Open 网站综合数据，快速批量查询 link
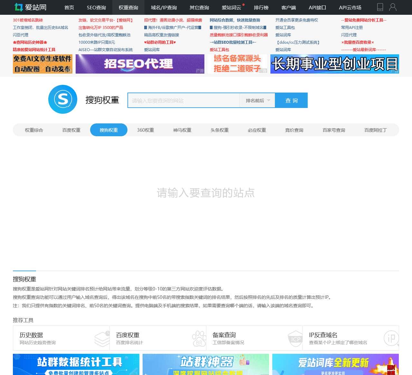The image size is (412, 375). [x=235, y=20]
